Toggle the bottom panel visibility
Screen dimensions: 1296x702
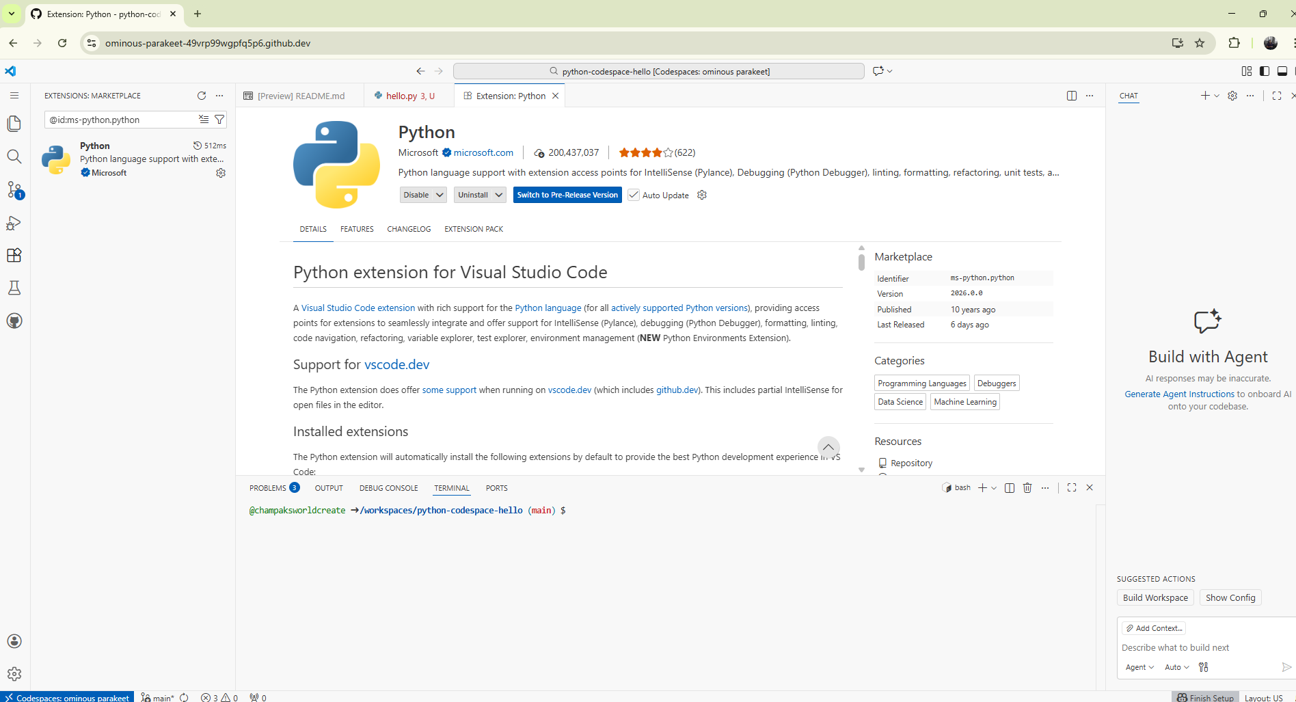click(1282, 71)
